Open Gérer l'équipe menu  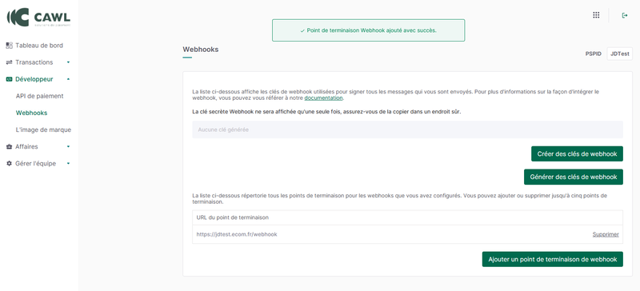click(35, 163)
